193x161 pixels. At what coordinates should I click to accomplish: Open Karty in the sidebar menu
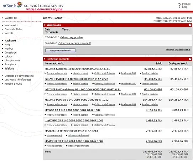tap(7, 45)
